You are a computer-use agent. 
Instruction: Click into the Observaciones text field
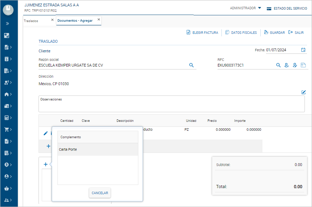coord(171,105)
